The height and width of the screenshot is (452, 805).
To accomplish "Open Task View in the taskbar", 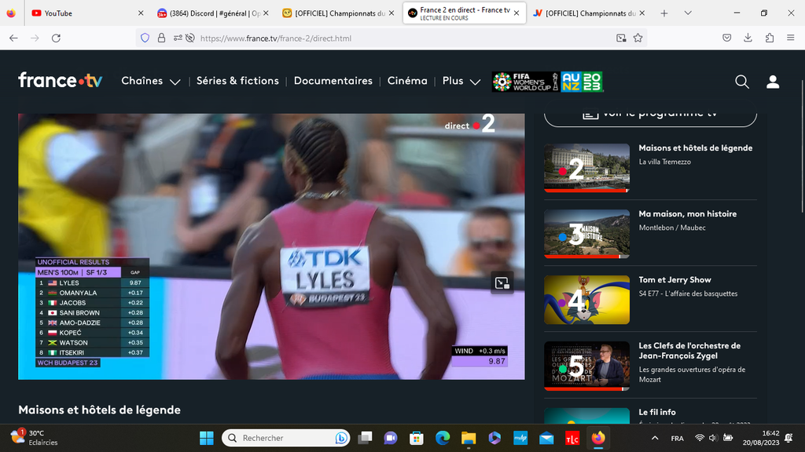I will (x=365, y=438).
